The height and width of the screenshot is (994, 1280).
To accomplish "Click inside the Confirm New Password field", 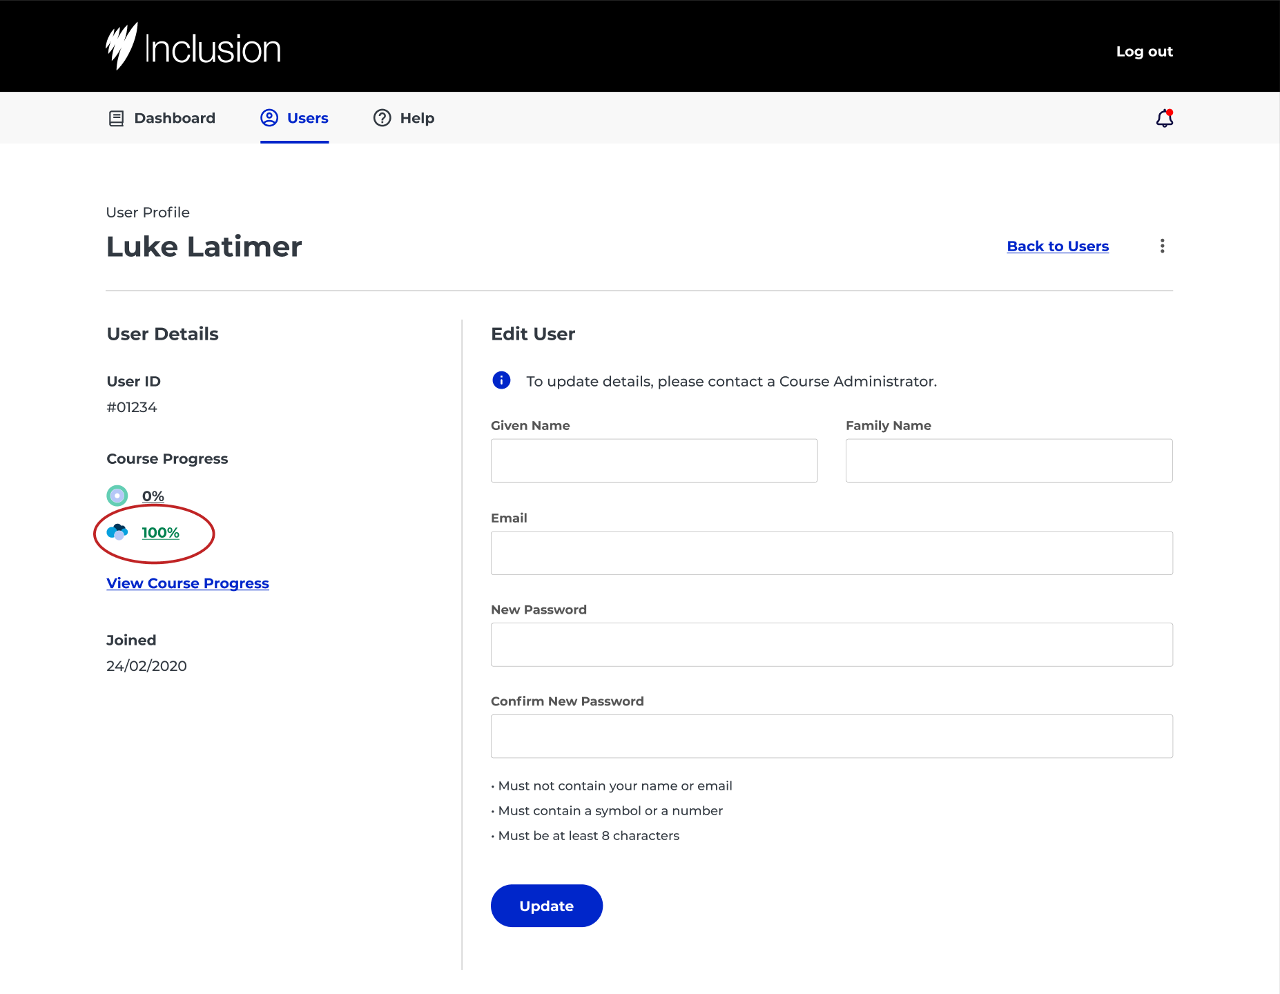I will [x=831, y=736].
